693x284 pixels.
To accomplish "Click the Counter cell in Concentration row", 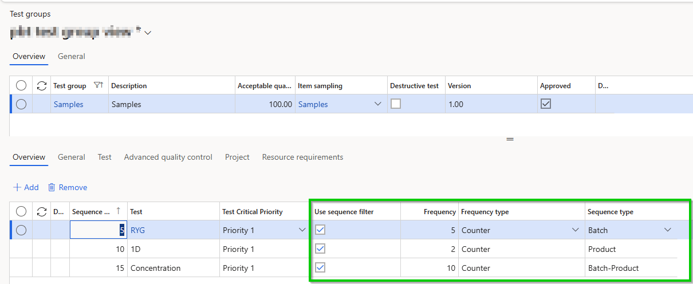I will 522,268.
